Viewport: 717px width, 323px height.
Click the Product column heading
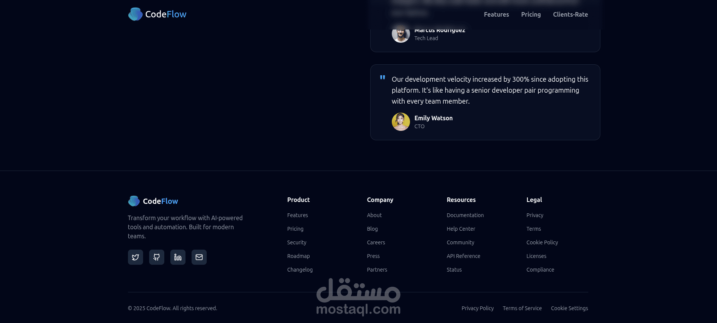[298, 200]
